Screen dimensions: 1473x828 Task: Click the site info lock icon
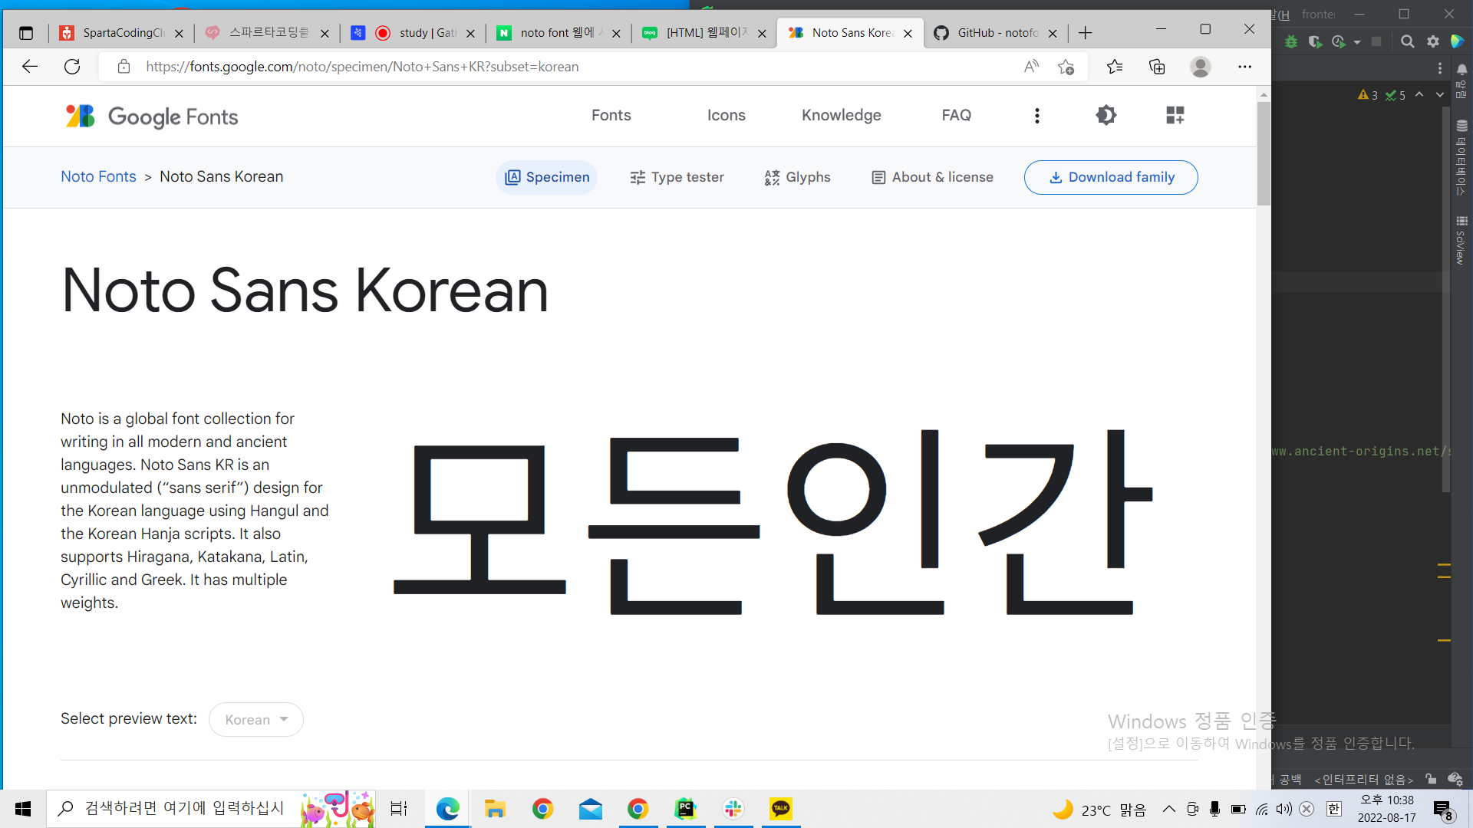(124, 67)
